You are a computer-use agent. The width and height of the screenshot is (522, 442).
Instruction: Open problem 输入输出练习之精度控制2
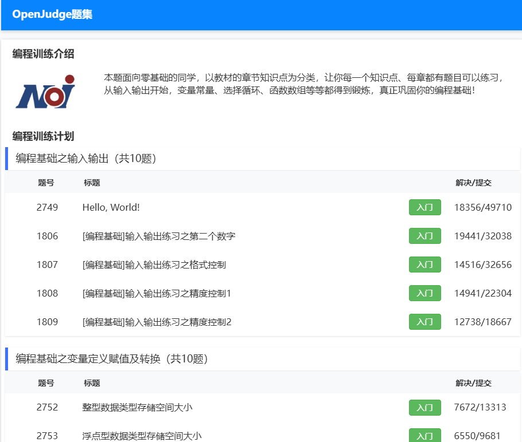(157, 322)
